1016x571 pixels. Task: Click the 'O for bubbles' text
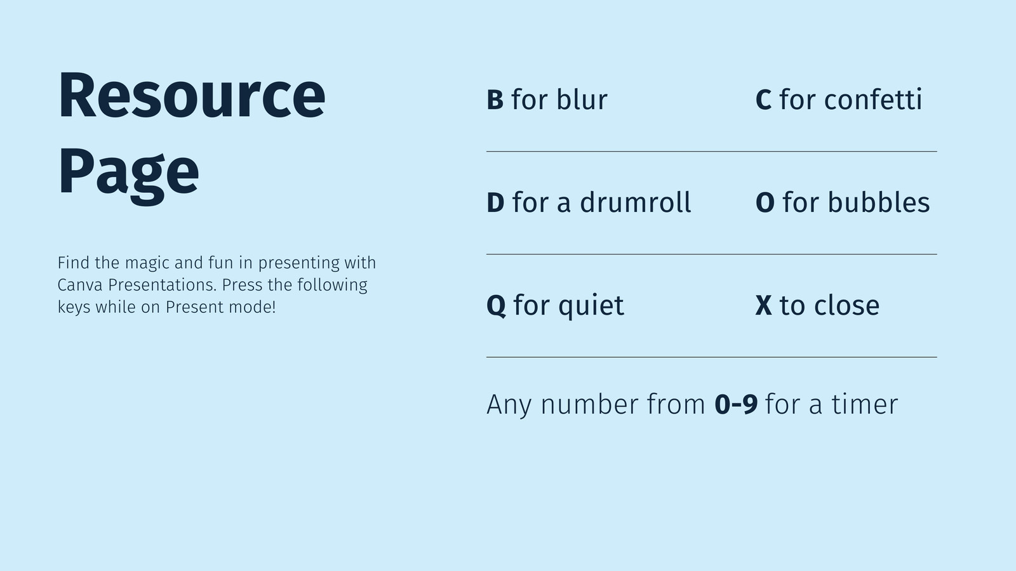(x=843, y=202)
